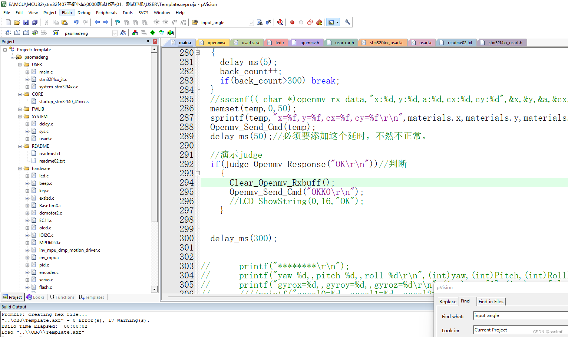Open Manage Project Items with the colored boxes icon
568x337 pixels.
point(135,33)
